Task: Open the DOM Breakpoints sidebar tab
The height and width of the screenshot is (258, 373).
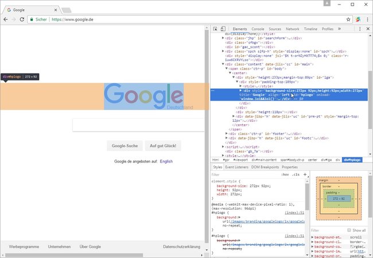Action: click(265, 167)
